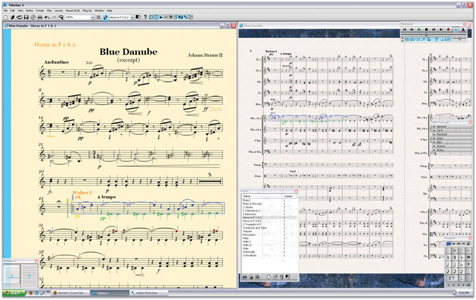Select the natural accidental on the Keypad
This screenshot has height=300, width=476.
[448, 257]
